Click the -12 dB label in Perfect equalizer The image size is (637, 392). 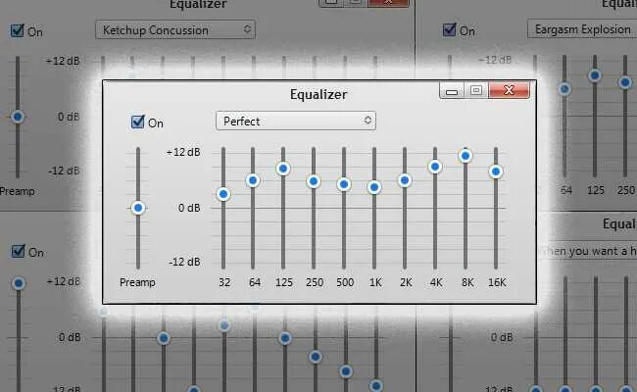(x=184, y=262)
